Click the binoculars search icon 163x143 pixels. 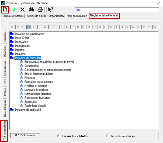(31, 10)
